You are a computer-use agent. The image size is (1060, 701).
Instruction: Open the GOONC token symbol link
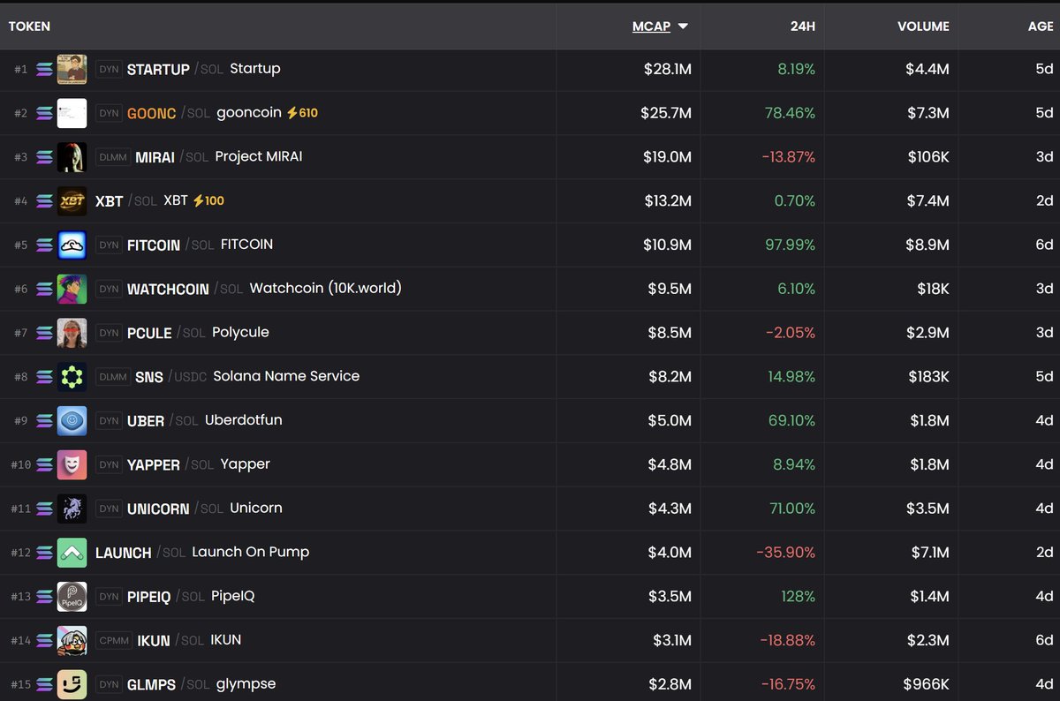151,113
